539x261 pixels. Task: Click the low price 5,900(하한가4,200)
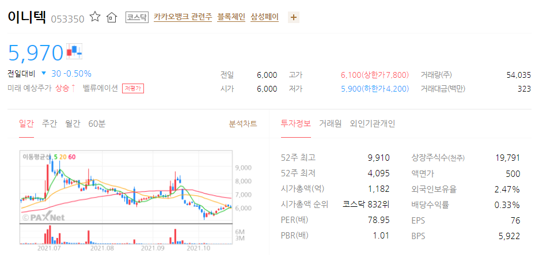coord(375,89)
